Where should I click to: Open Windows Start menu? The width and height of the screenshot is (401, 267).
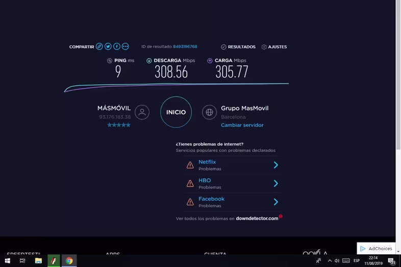click(x=8, y=260)
